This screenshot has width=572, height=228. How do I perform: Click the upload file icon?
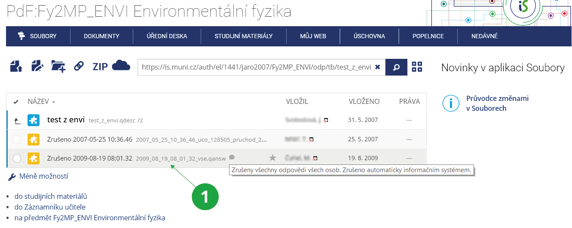[x=15, y=67]
